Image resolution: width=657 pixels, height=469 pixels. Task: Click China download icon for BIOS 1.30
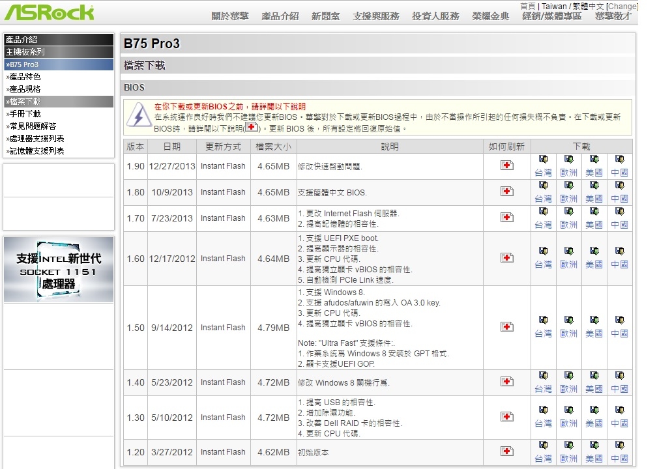[x=619, y=410]
